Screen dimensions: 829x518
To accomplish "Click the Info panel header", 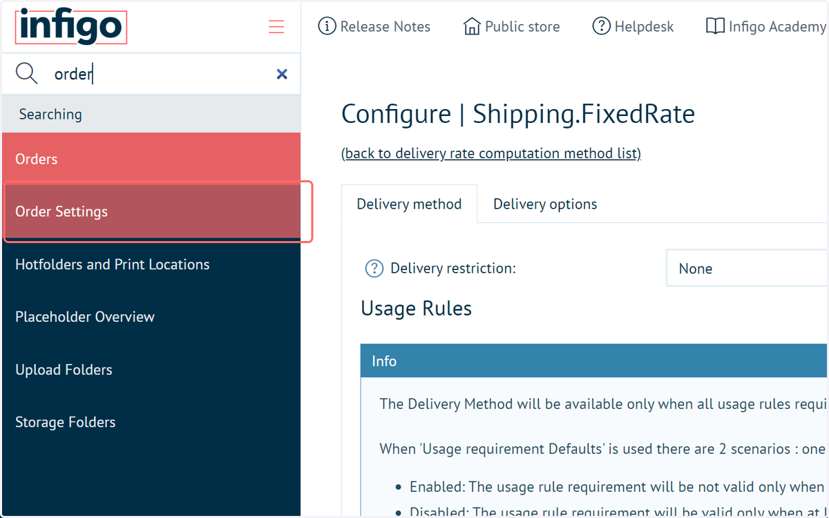I will (594, 361).
